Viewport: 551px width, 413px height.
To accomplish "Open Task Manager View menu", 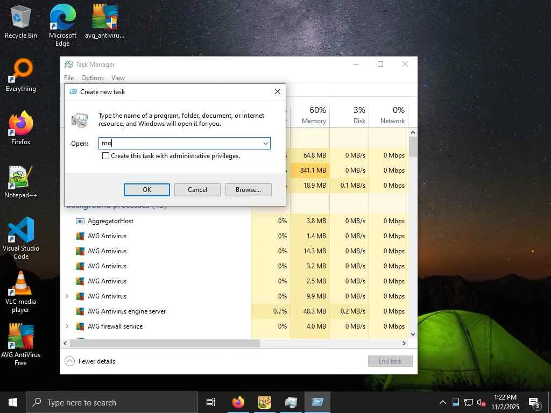I will [x=118, y=78].
